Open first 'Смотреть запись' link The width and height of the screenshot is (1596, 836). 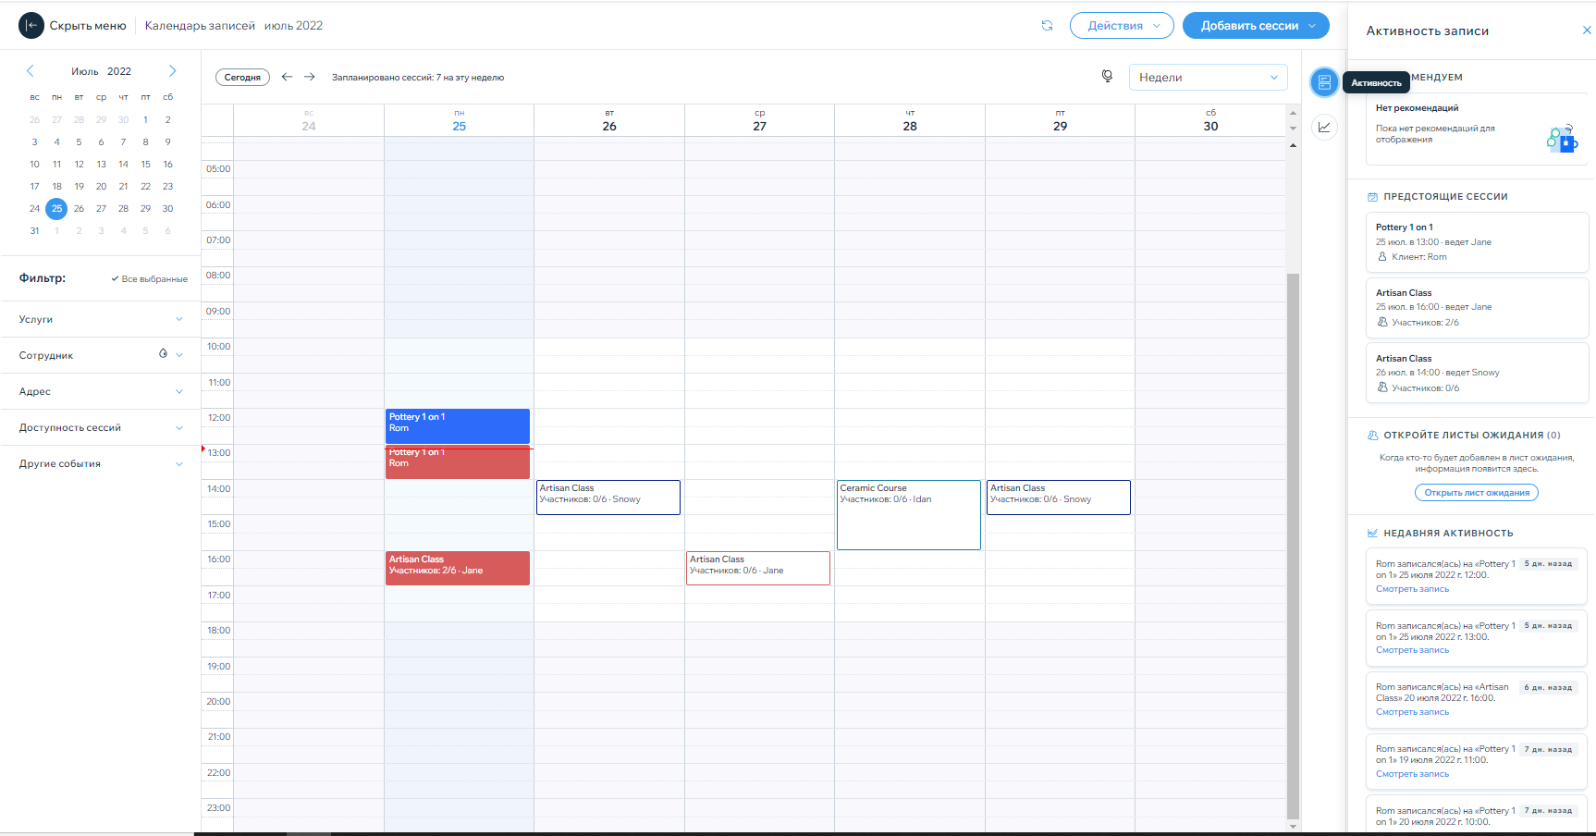click(1412, 589)
